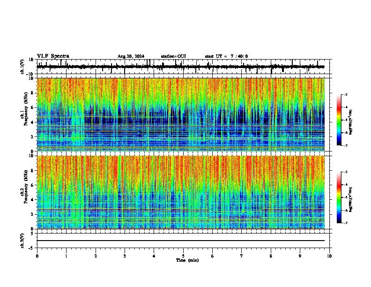
Task: Click the ch.2 spectrogram panel
Action: coord(180,192)
